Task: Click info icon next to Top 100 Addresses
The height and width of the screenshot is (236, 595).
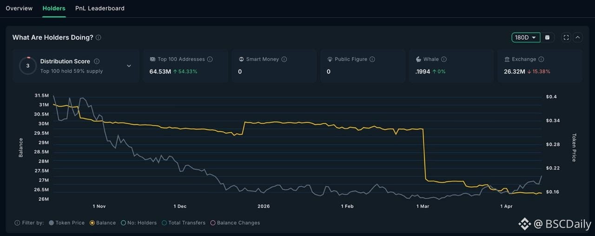Action: (210, 60)
